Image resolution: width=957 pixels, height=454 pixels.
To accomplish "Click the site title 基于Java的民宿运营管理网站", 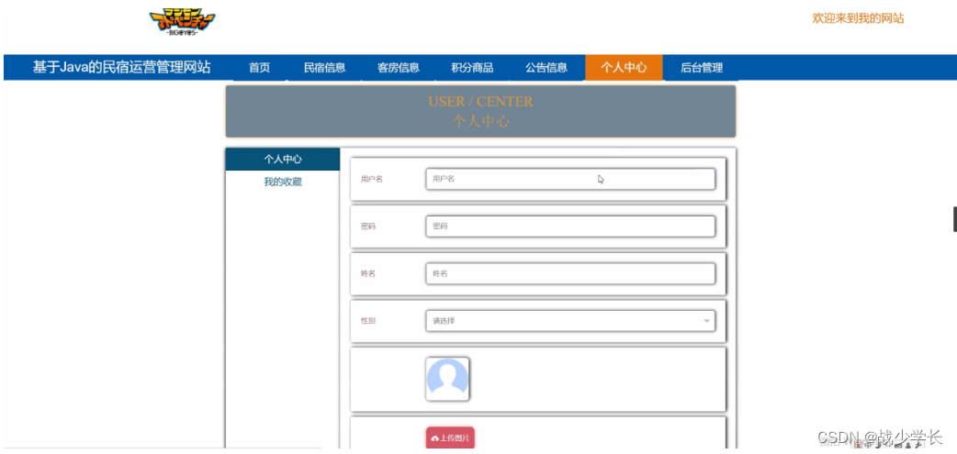I will [121, 67].
